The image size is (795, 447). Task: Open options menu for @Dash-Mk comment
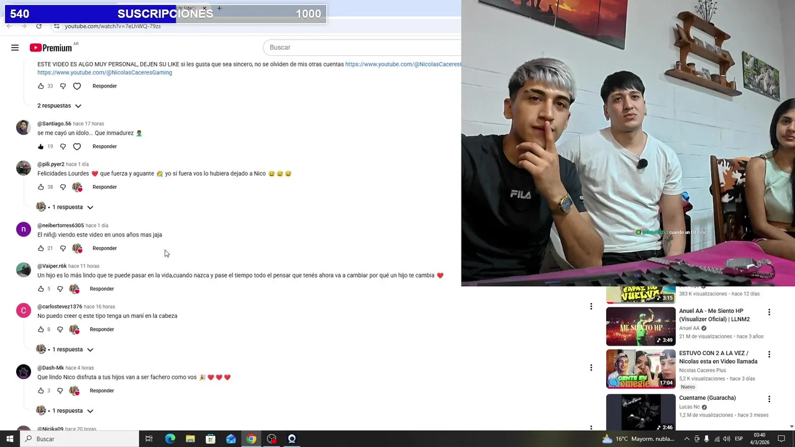click(591, 368)
